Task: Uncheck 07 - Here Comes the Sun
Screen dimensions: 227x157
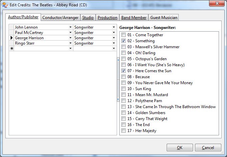Action: 123,71
